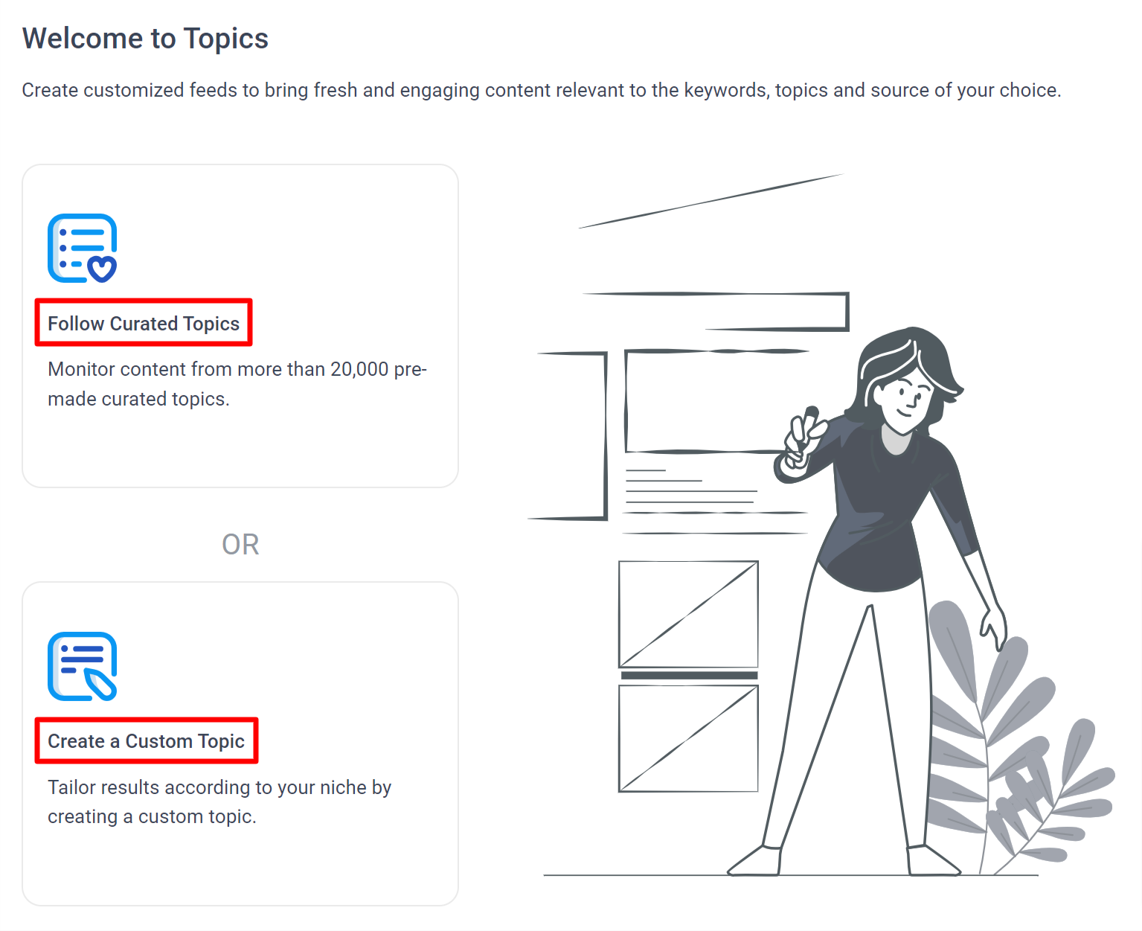1142x931 pixels.
Task: Open the Follow Curated Topics title link
Action: click(x=144, y=324)
